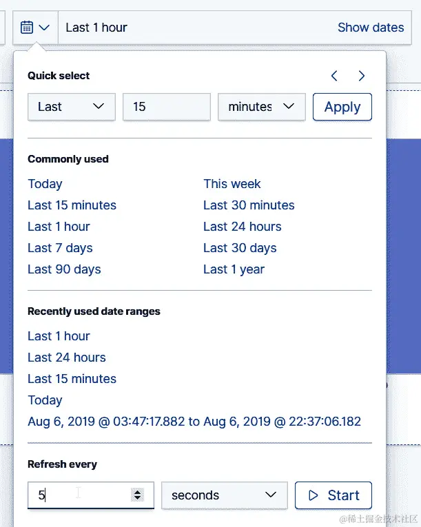
Task: Select Last 1 year range
Action: tap(234, 269)
